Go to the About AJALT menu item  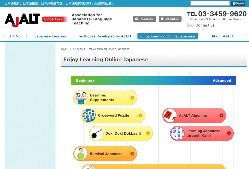222,36
